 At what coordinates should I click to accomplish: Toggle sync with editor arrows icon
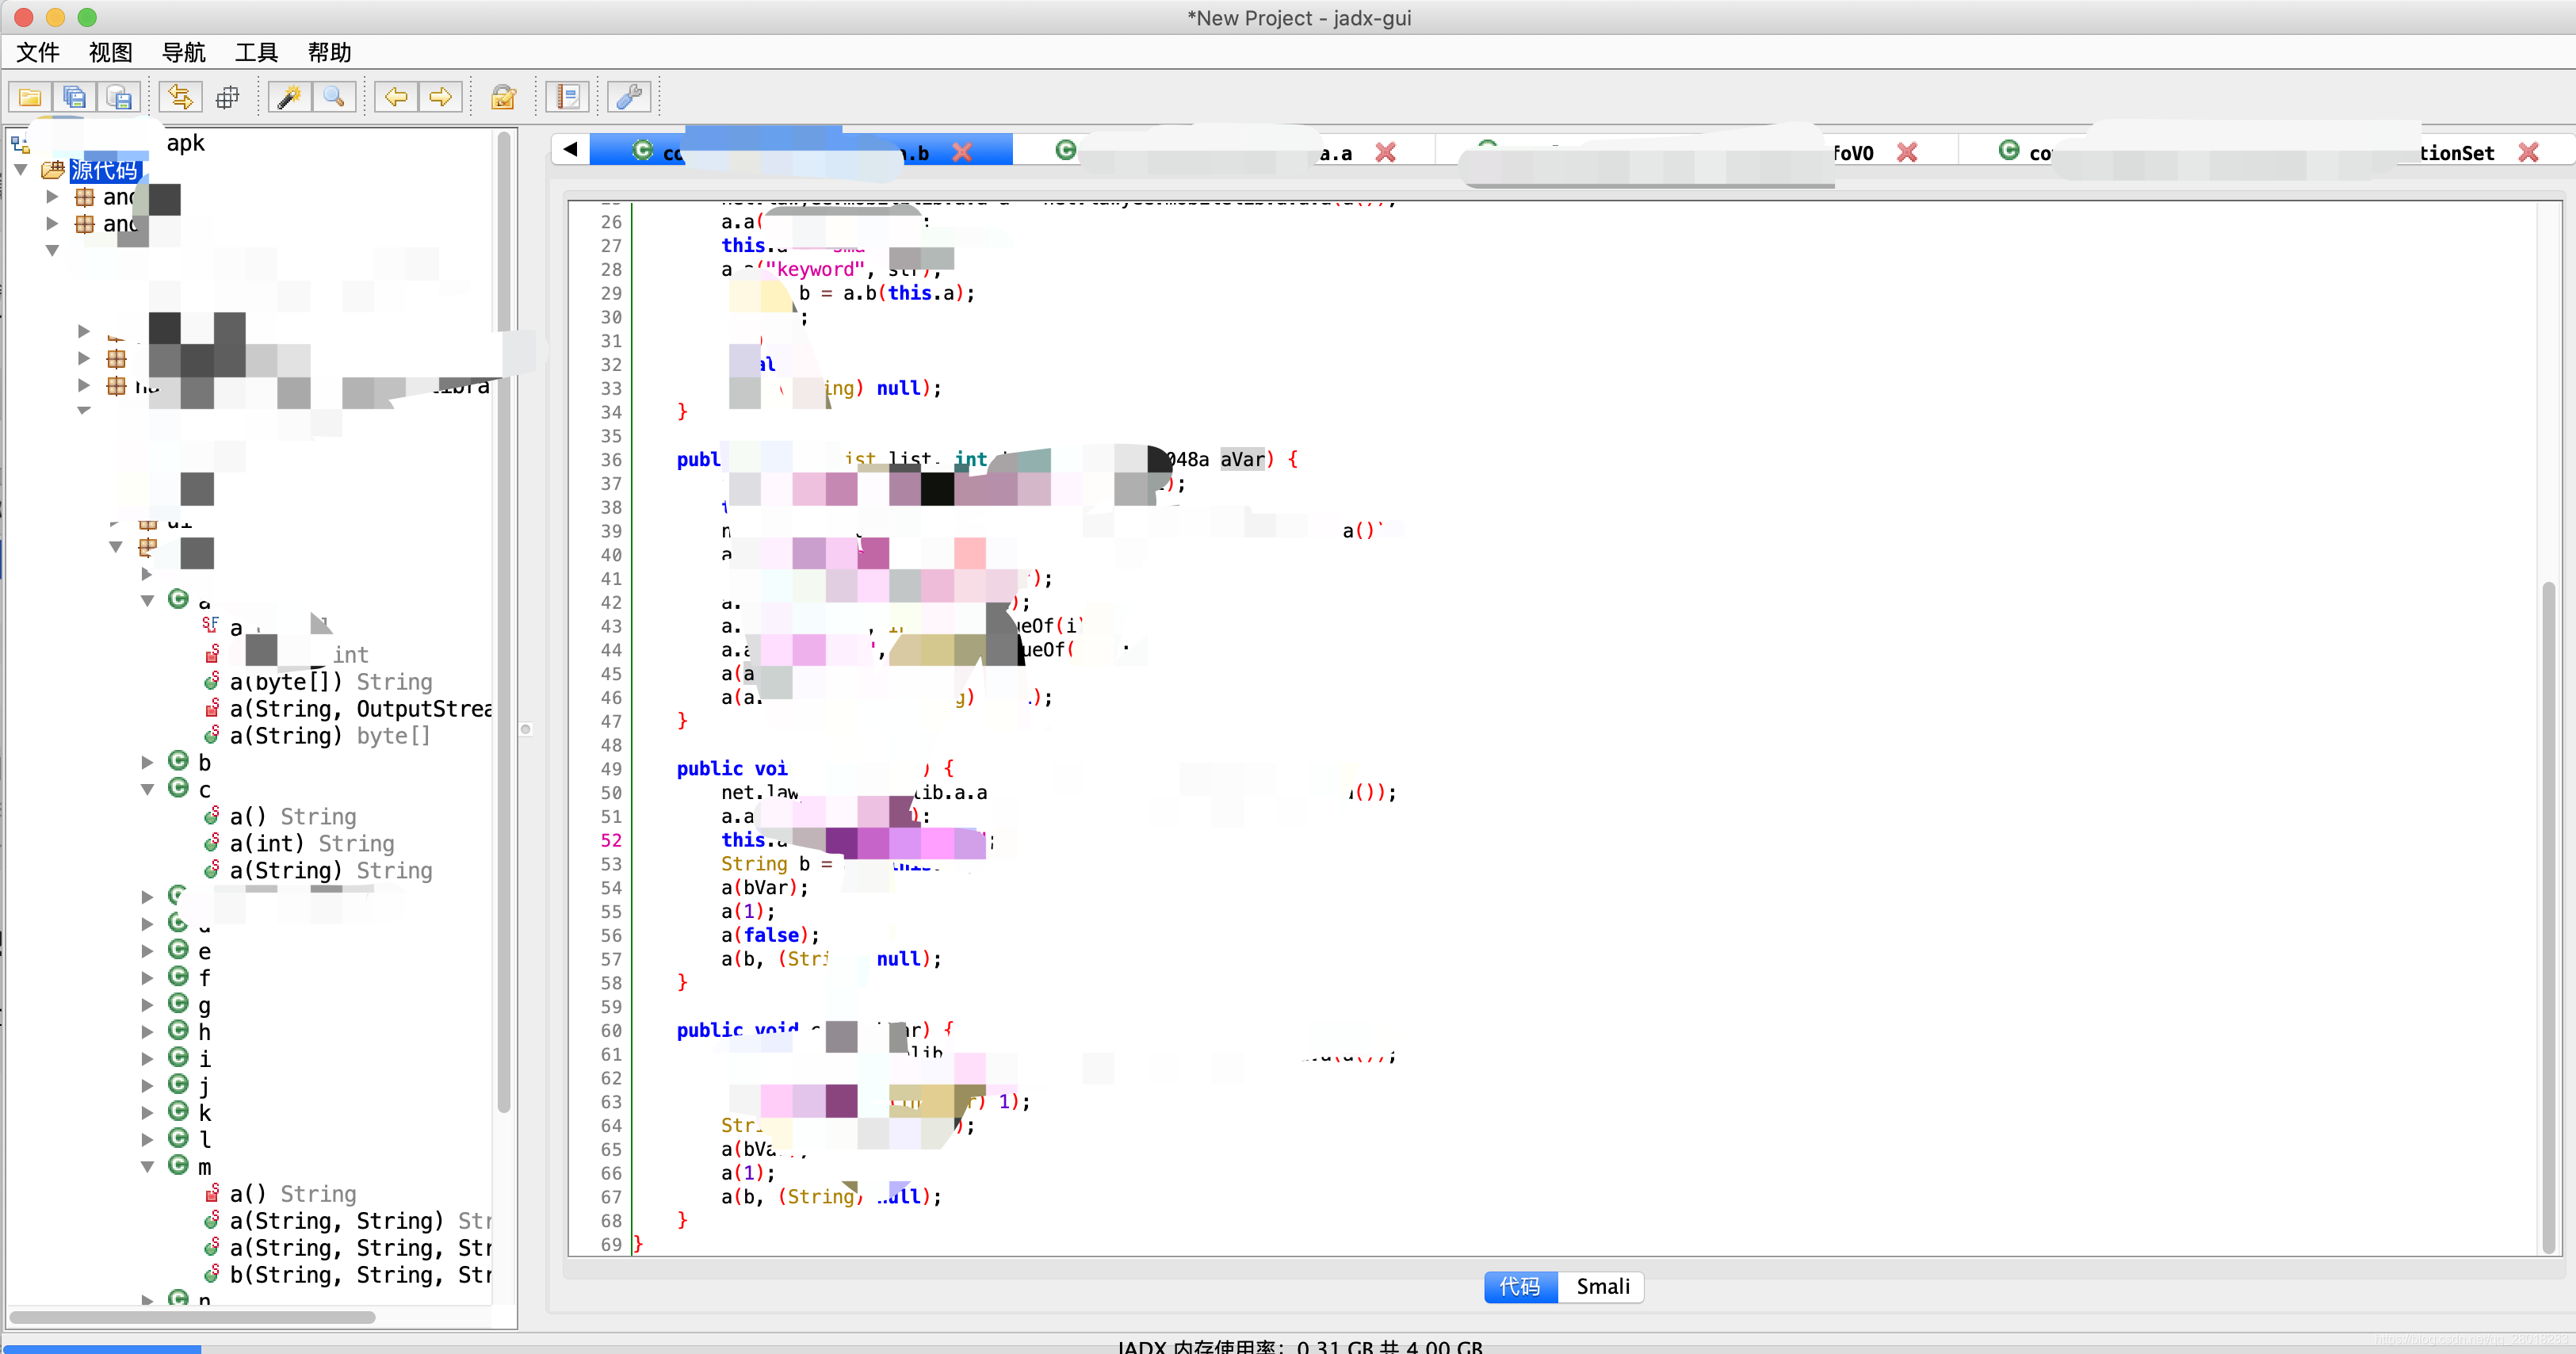click(x=181, y=97)
